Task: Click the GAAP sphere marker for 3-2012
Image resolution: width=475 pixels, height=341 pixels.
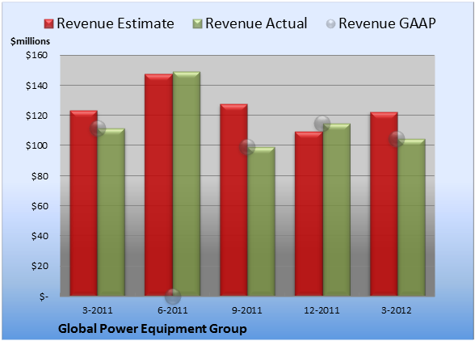Action: (x=397, y=139)
